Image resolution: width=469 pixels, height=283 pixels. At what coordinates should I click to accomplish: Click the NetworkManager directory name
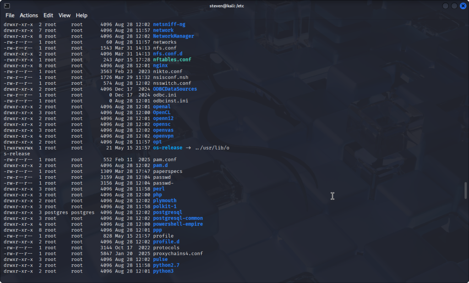(x=173, y=36)
